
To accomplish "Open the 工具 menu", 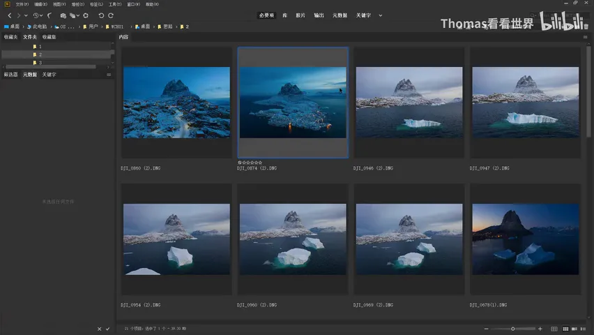I will pyautogui.click(x=115, y=4).
